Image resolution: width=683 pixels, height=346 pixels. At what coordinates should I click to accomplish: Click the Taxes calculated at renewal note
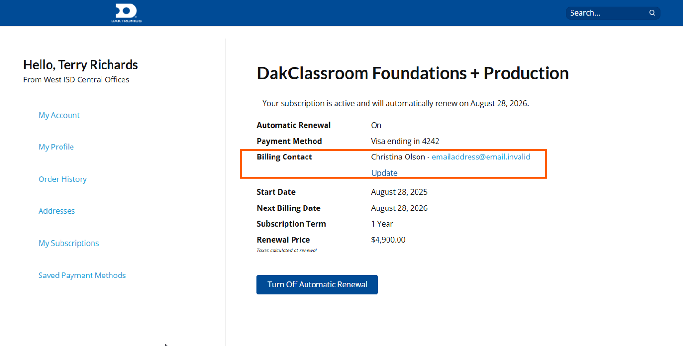286,250
